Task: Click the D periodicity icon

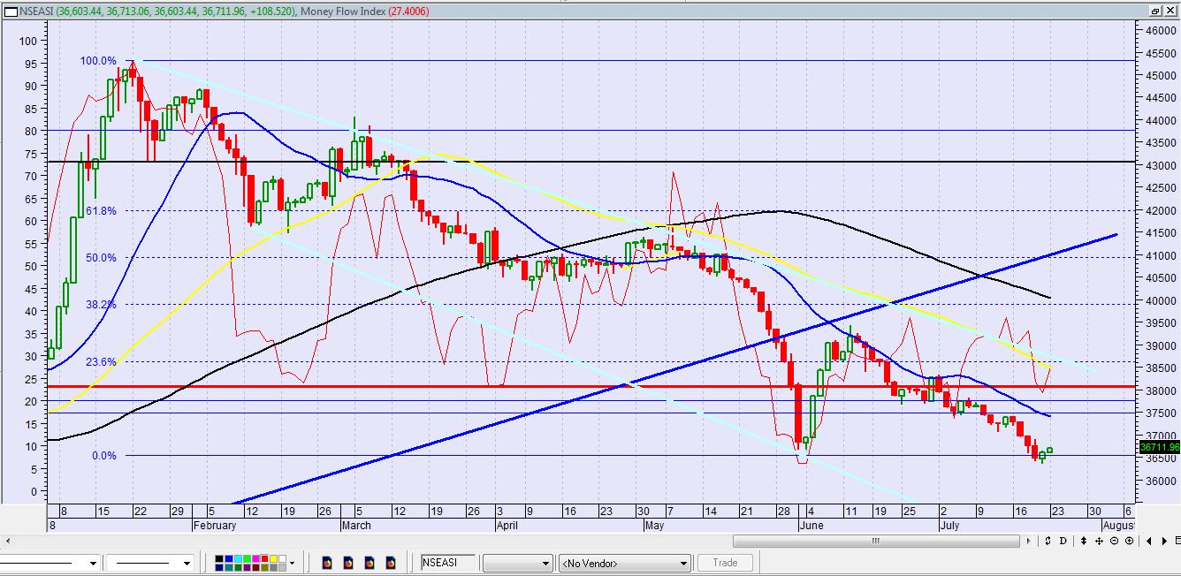Action: (1063, 541)
